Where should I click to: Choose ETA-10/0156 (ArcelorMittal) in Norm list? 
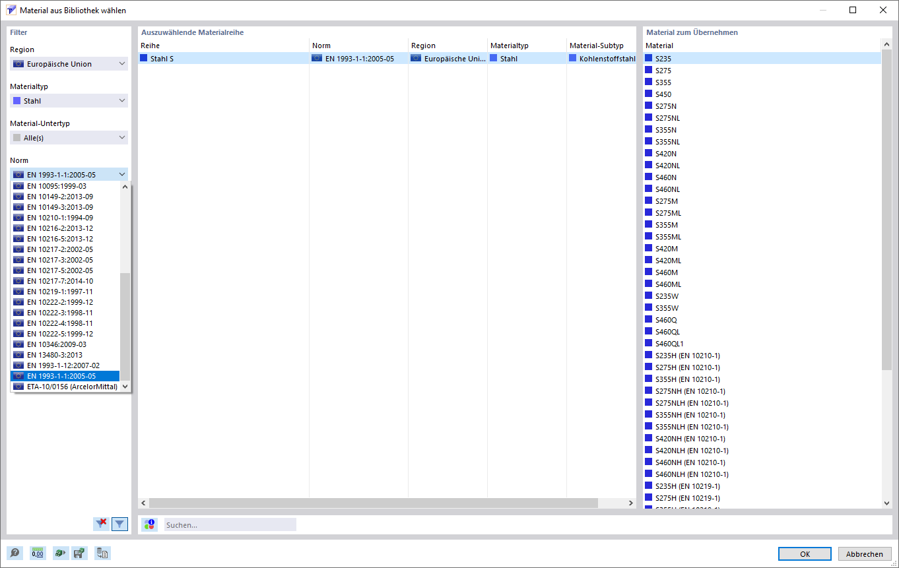click(65, 387)
